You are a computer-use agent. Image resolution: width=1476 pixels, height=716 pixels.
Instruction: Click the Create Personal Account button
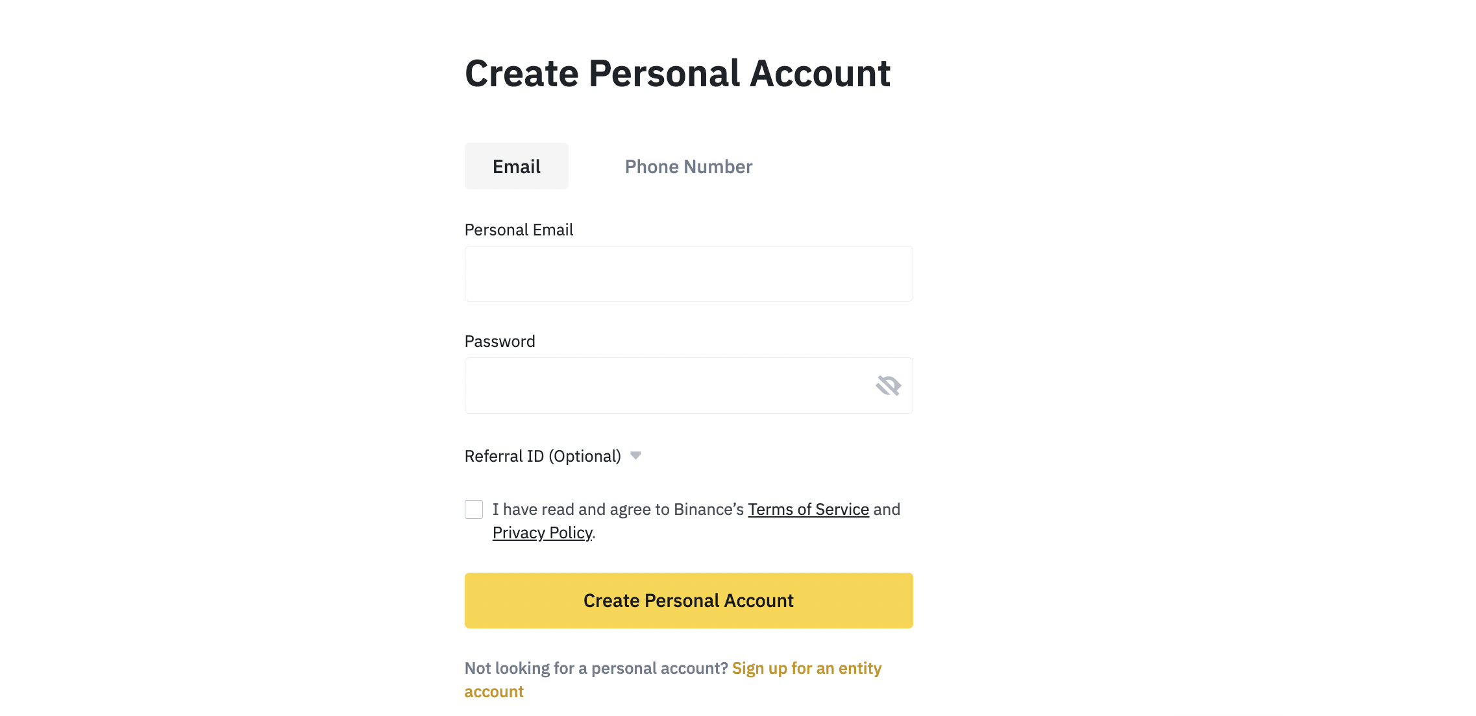pyautogui.click(x=688, y=601)
